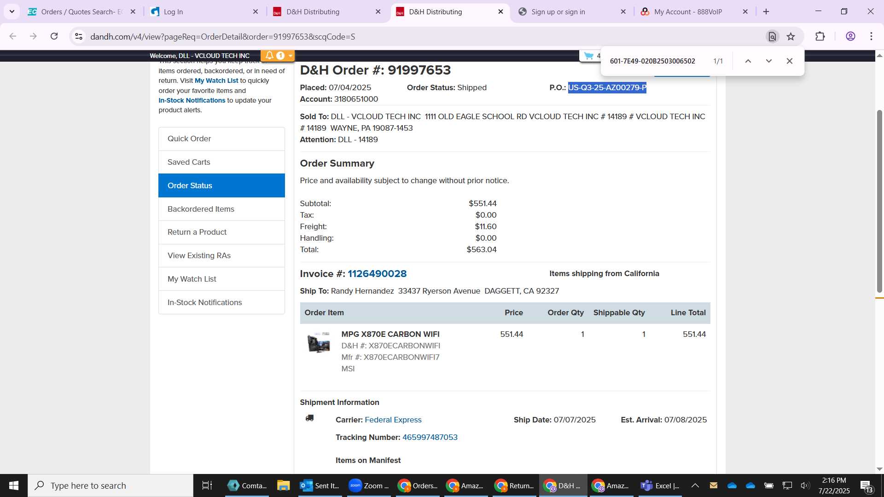Image resolution: width=884 pixels, height=497 pixels.
Task: Open the Return... Chrome window on taskbar
Action: point(514,485)
